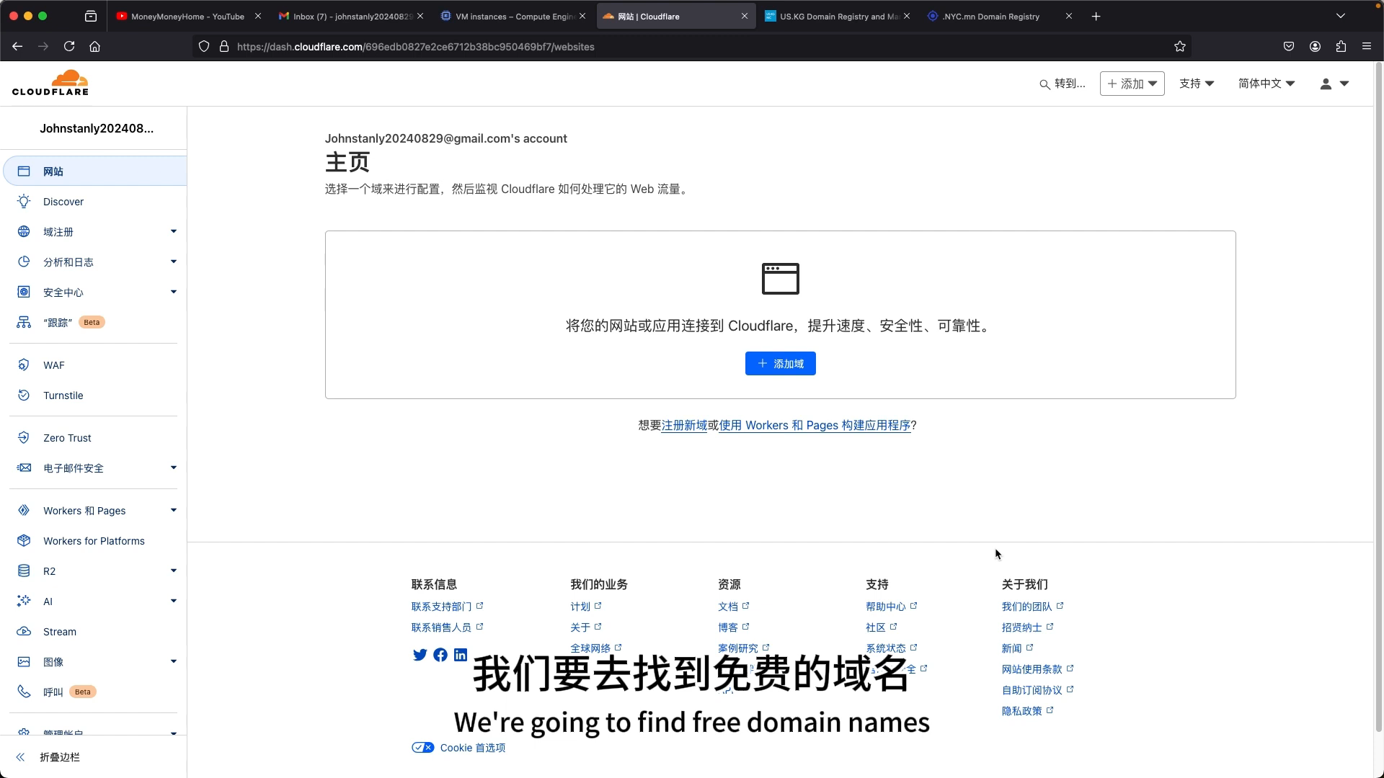
Task: Bookmark this page with star icon
Action: coord(1180,47)
